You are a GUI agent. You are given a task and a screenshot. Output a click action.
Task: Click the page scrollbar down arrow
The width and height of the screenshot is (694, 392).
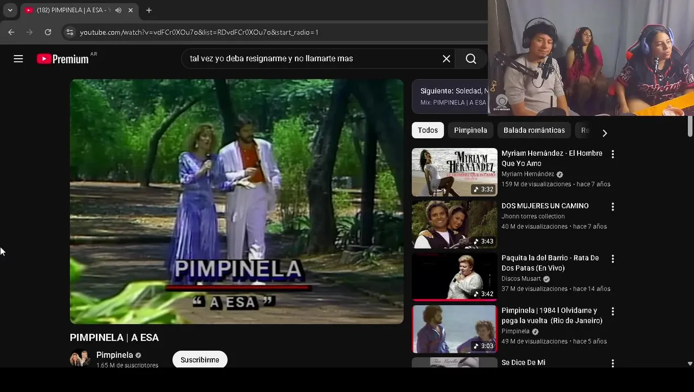click(x=690, y=363)
